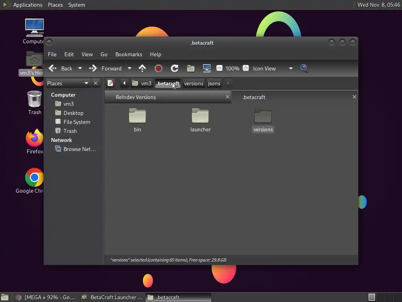The height and width of the screenshot is (302, 402).
Task: Open the Forward history dropdown arrow
Action: pos(130,68)
